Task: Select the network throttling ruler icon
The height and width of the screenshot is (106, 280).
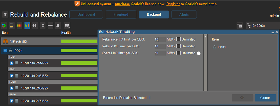Action: coord(50,26)
